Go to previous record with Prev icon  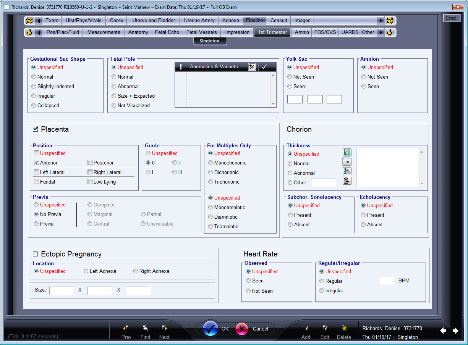pyautogui.click(x=126, y=328)
